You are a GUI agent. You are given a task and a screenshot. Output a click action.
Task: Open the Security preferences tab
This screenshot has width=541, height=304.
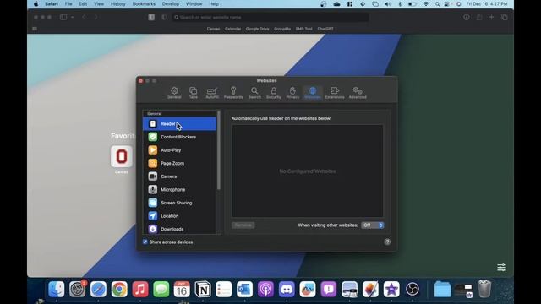(x=273, y=93)
